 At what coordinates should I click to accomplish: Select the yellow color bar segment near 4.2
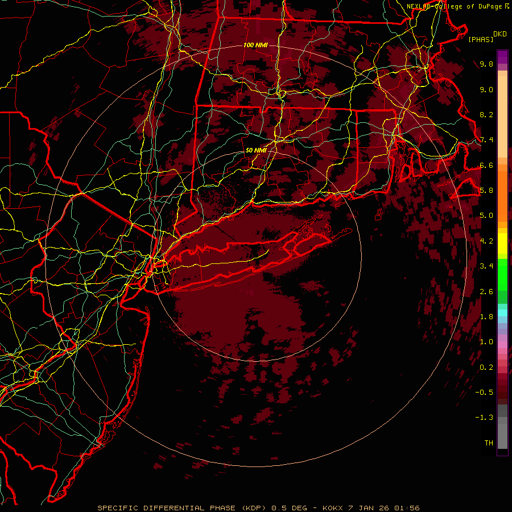502,243
